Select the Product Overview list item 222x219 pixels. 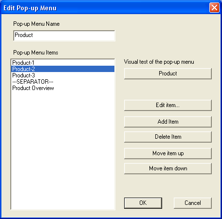[x=63, y=88]
